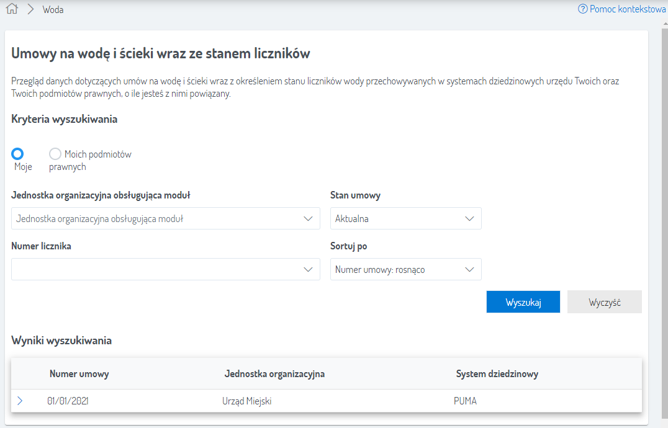
Task: Click the System dziedzinowy column header
Action: [497, 374]
